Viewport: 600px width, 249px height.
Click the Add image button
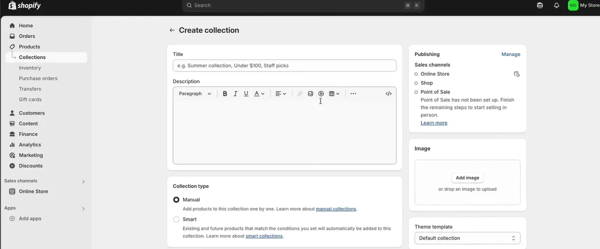(467, 178)
